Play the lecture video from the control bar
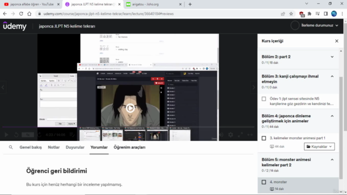The image size is (347, 195). click(x=7, y=135)
